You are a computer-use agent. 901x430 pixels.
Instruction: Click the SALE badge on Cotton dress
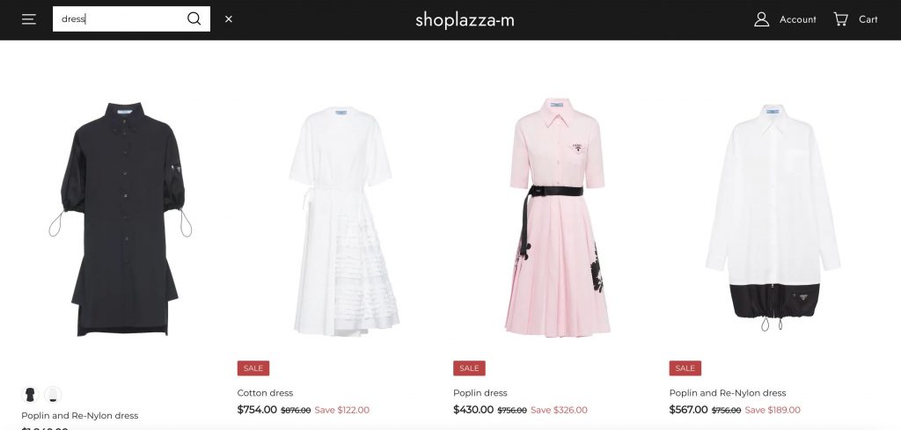coord(253,368)
